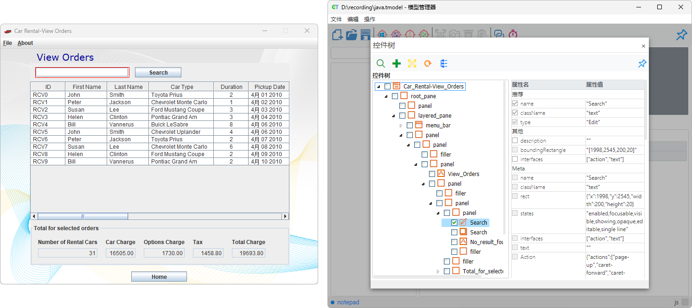Click inside the search input field of View Orders
Image resolution: width=692 pixels, height=308 pixels.
pos(82,72)
